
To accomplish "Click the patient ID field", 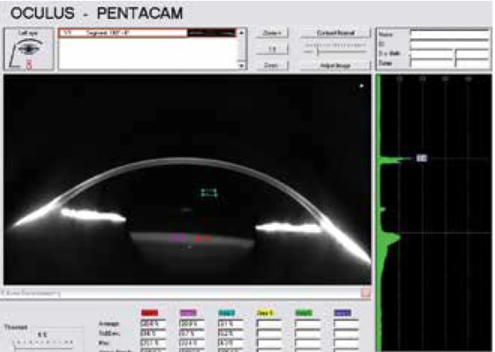I will [450, 44].
